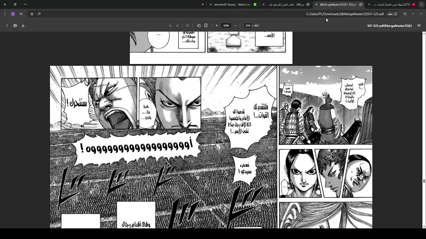This screenshot has height=239, width=426.
Task: Open the purple profile avatar
Action: pyautogui.click(x=13, y=14)
